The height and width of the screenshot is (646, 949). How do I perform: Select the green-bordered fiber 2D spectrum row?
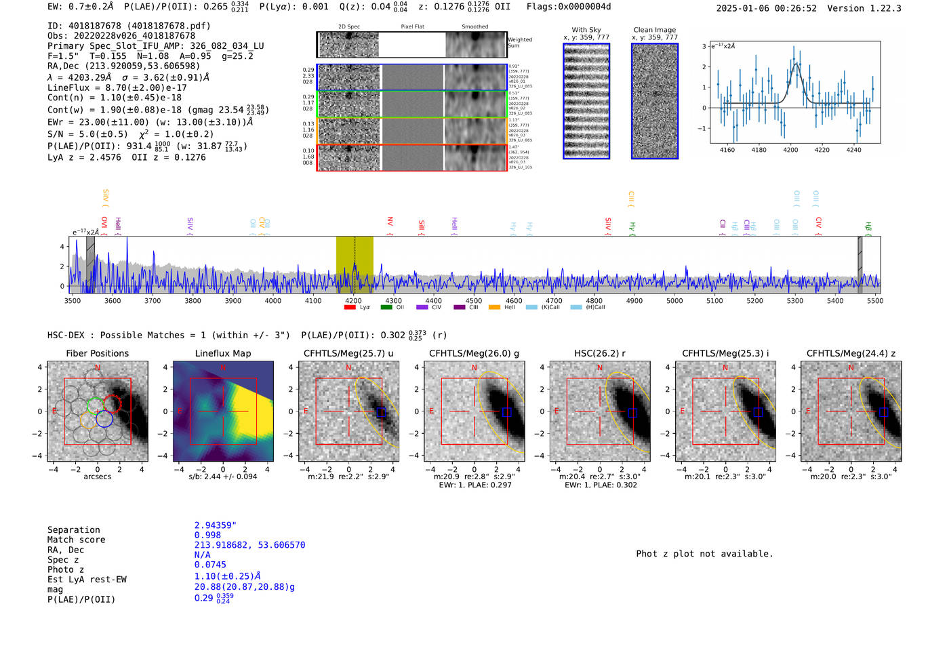[x=411, y=104]
